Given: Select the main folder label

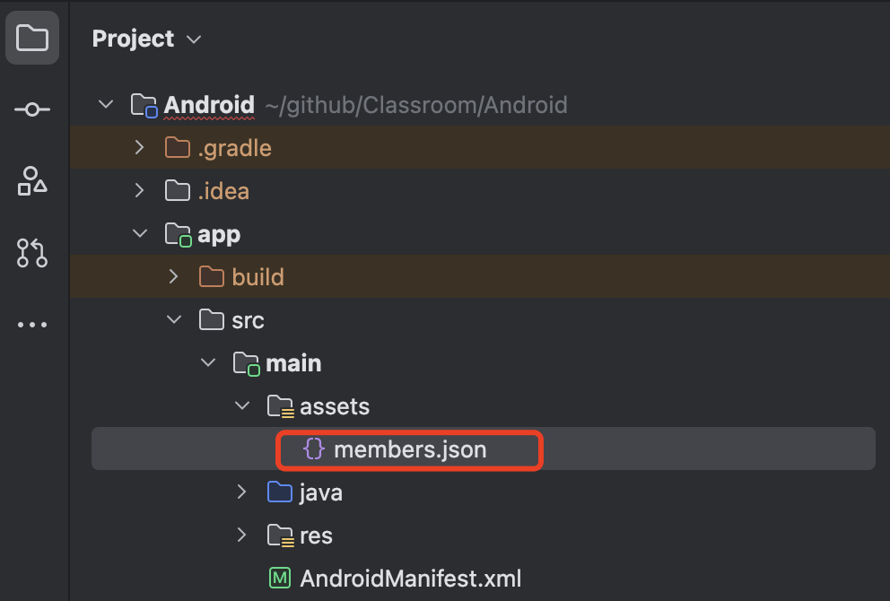Looking at the screenshot, I should (x=293, y=363).
